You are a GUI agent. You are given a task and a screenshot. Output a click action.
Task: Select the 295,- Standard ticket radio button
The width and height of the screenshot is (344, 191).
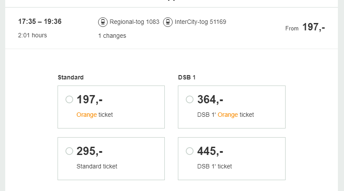(69, 151)
